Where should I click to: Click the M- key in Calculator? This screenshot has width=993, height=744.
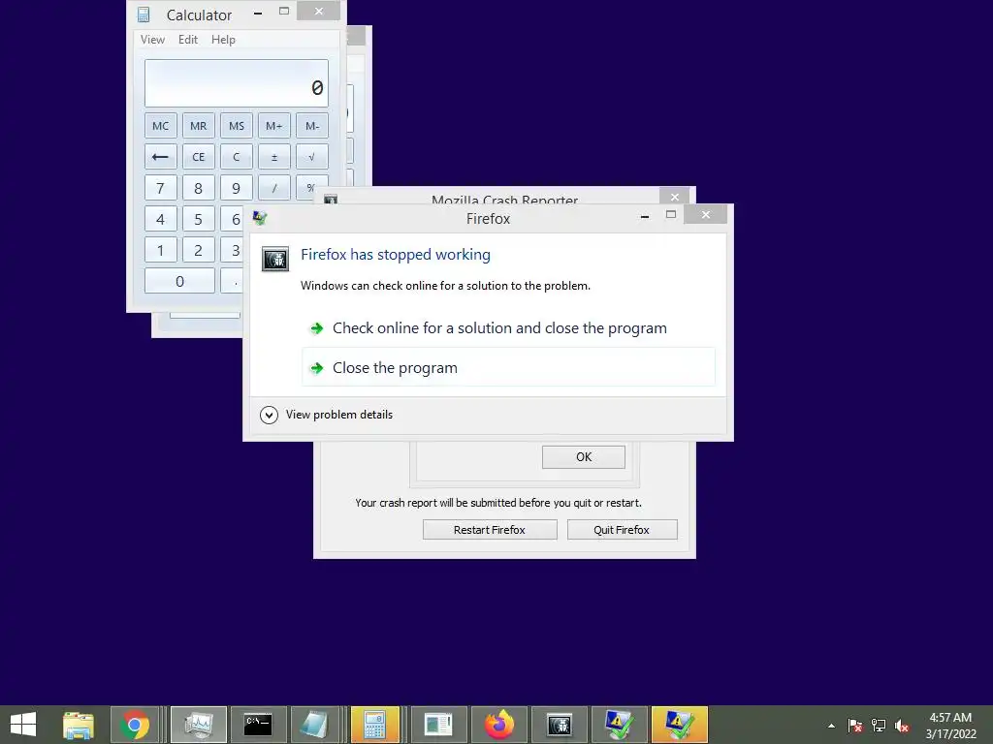click(x=312, y=126)
